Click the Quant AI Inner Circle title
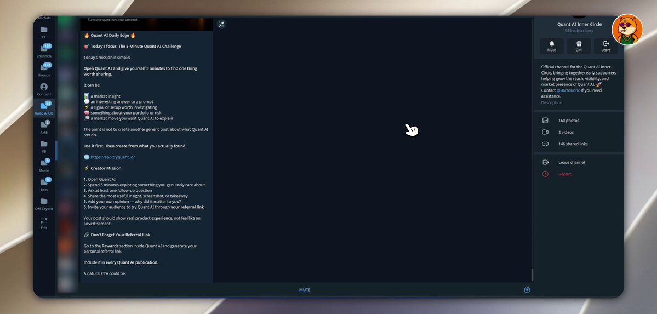657x314 pixels. click(x=579, y=24)
